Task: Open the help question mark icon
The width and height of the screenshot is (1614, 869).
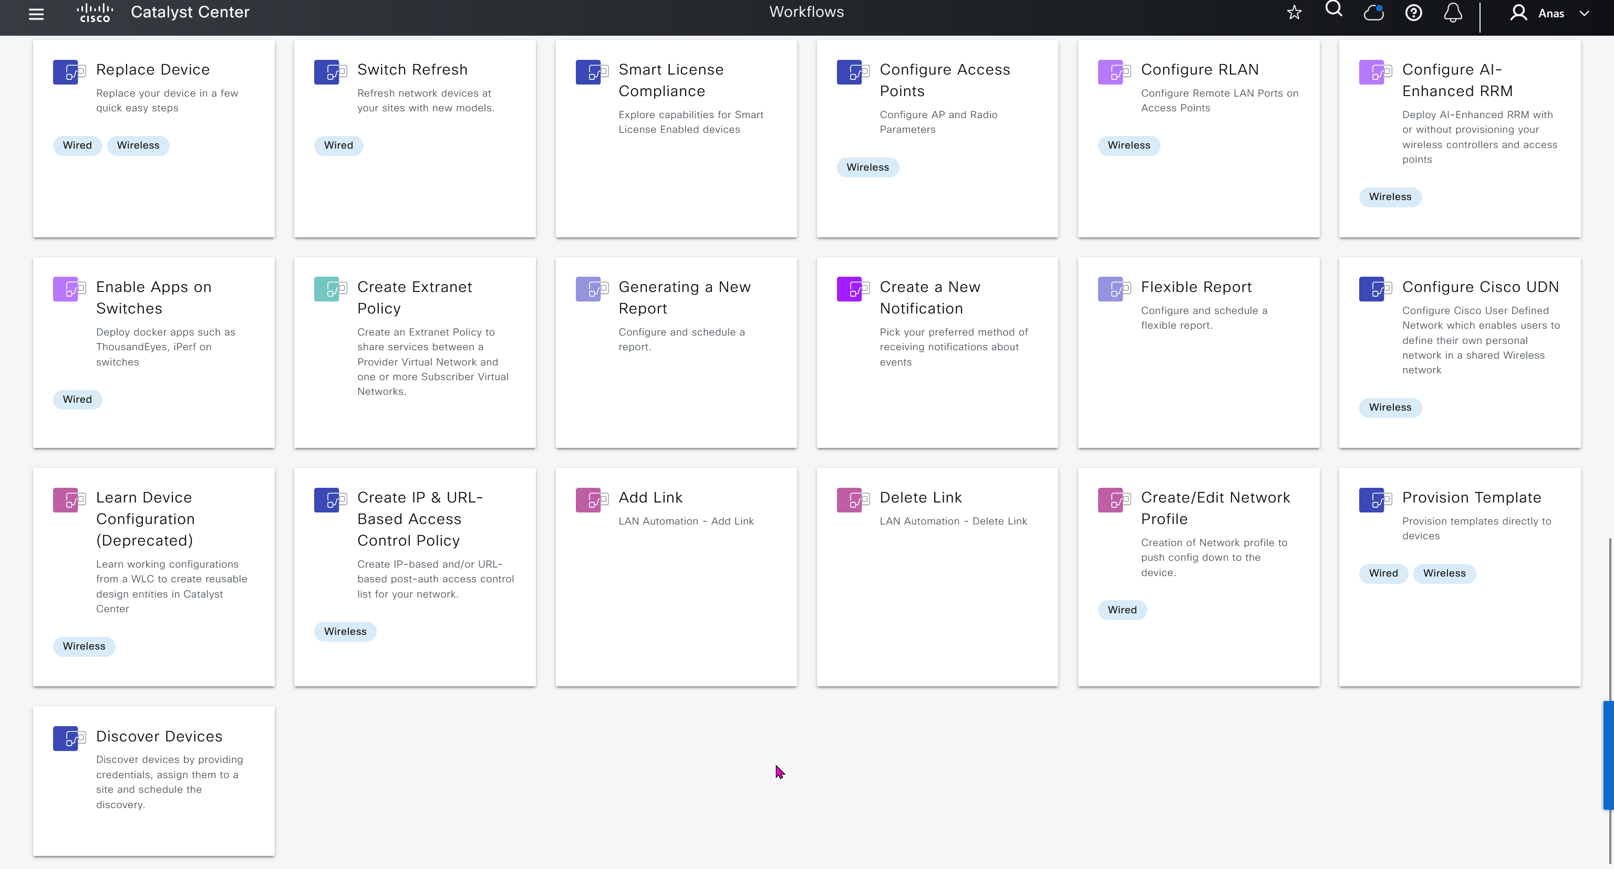Action: [1413, 13]
